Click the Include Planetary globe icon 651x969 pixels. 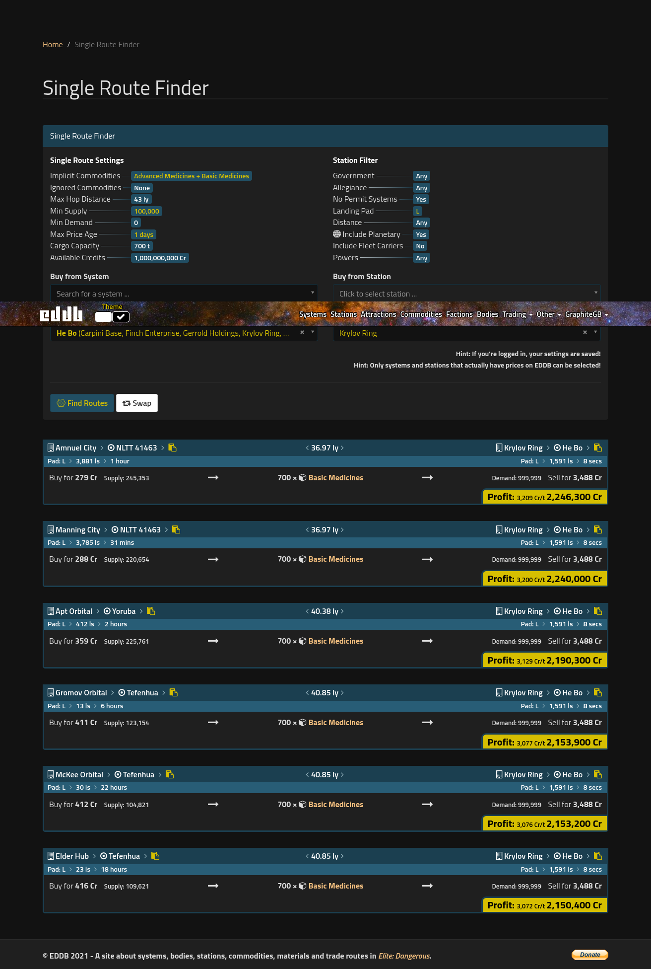coord(337,234)
